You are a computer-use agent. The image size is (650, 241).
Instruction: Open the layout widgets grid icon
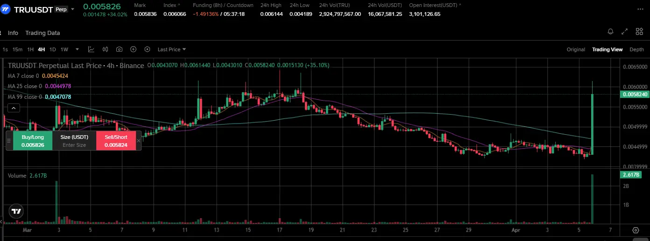[x=639, y=32]
